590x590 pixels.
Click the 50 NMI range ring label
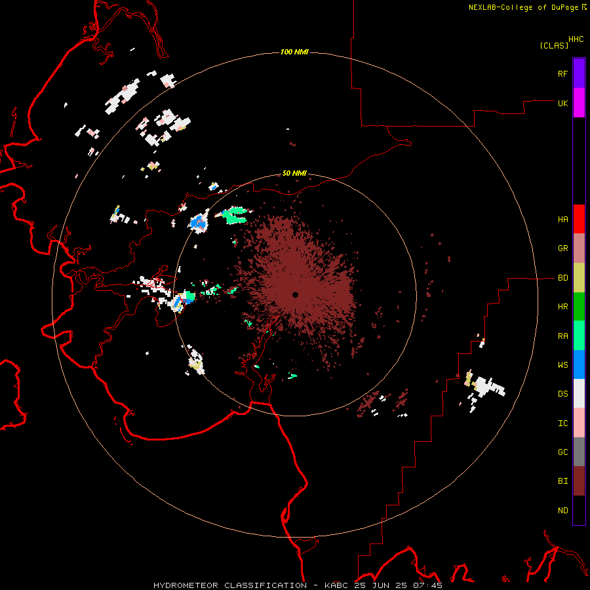click(x=294, y=173)
